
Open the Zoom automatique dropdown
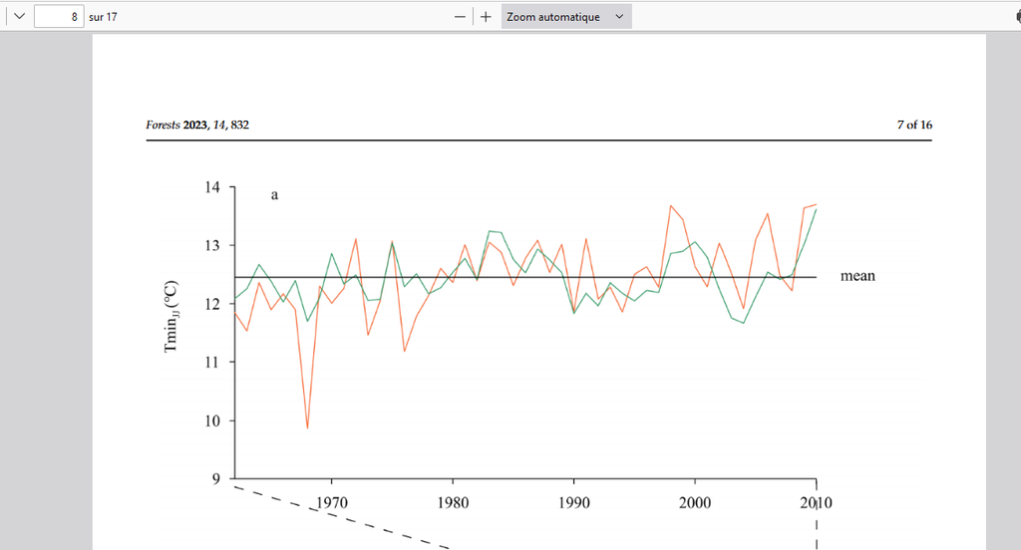(x=554, y=17)
